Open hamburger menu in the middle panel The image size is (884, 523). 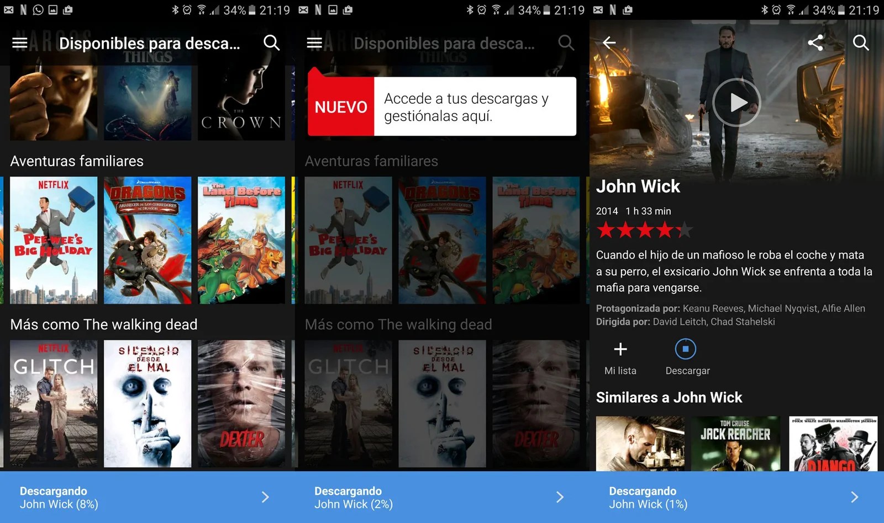coord(314,43)
